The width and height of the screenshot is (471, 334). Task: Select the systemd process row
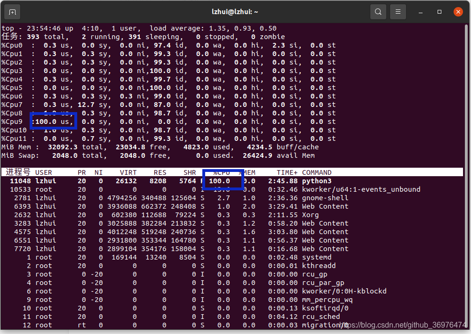tap(232, 258)
